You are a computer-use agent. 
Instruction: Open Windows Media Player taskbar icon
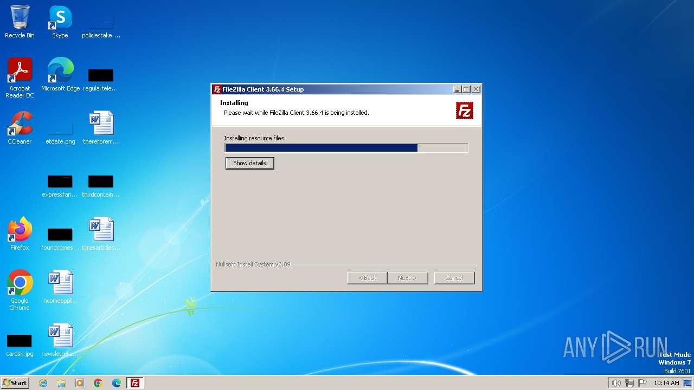click(x=80, y=383)
